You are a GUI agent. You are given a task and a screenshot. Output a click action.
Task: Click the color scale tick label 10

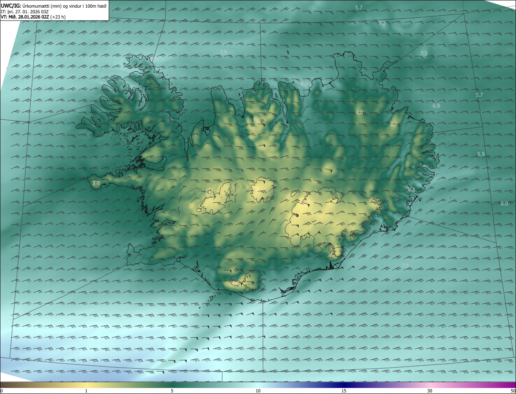coord(258,391)
